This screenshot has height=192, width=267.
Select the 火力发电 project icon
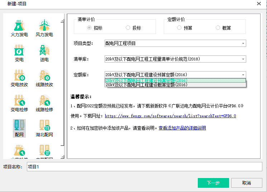point(19,28)
